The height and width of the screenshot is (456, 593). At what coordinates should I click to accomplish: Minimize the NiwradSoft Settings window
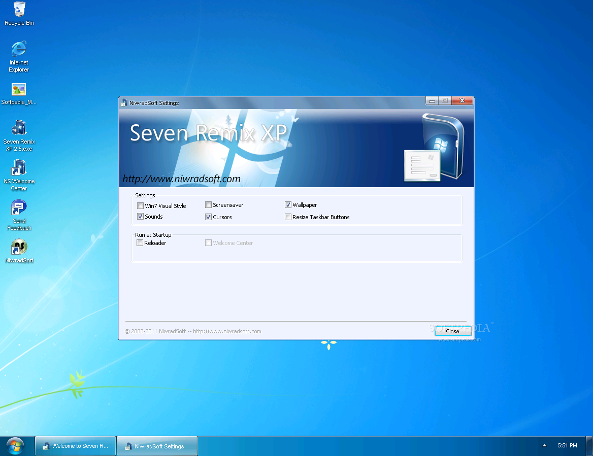432,101
